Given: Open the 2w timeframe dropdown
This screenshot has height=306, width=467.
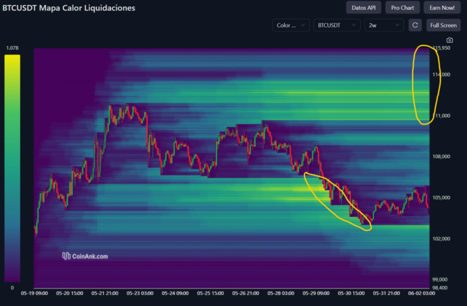Looking at the screenshot, I should point(384,25).
